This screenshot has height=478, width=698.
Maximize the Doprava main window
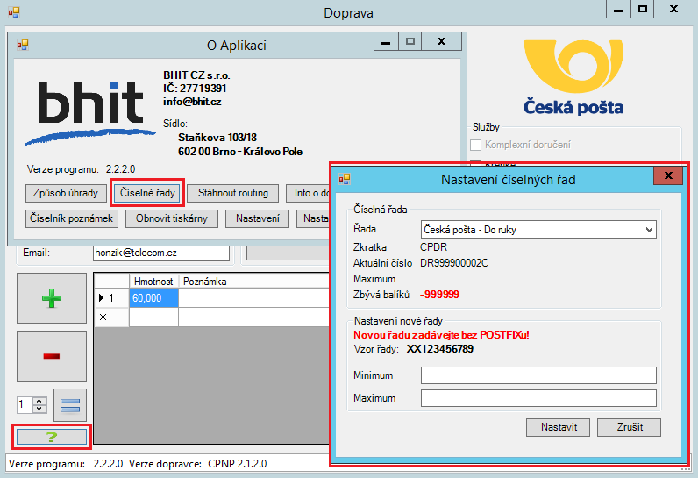643,9
